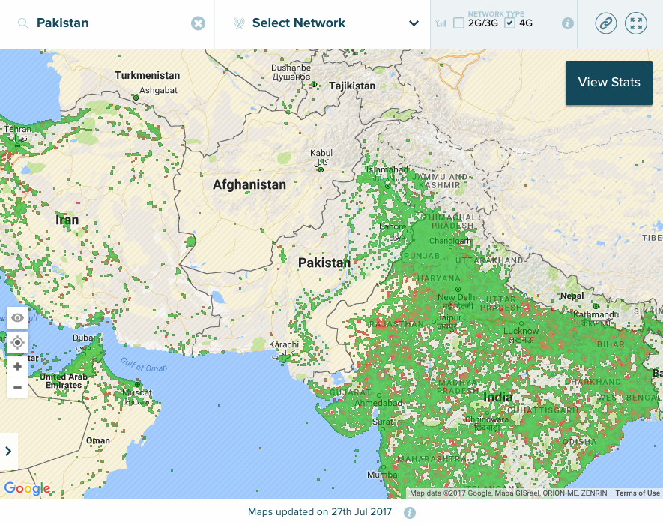Click the Google logo on map
Screen dimensions: 663x525
pyautogui.click(x=27, y=489)
